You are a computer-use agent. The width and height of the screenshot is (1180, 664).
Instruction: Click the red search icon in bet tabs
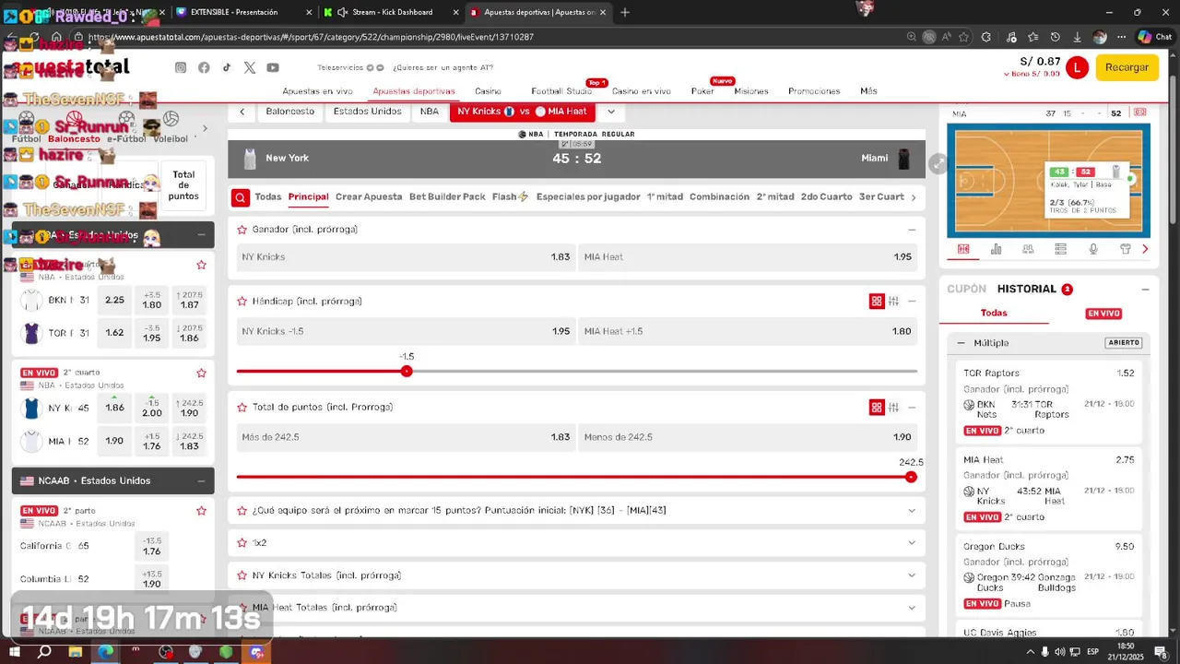click(x=240, y=197)
